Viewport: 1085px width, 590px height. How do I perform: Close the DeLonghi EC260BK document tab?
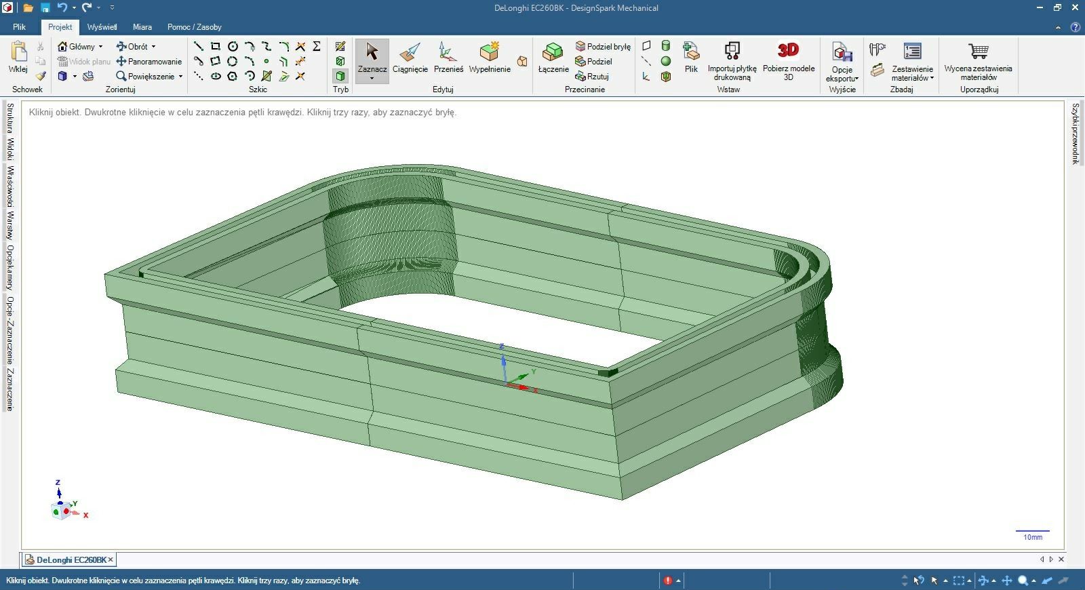click(111, 559)
